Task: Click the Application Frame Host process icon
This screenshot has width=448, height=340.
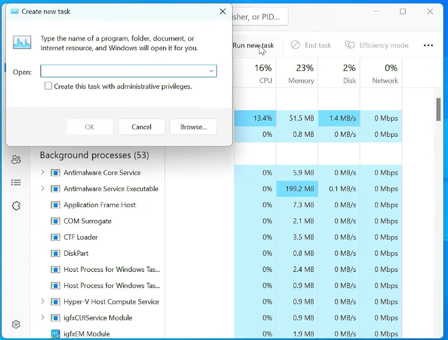Action: [x=56, y=205]
